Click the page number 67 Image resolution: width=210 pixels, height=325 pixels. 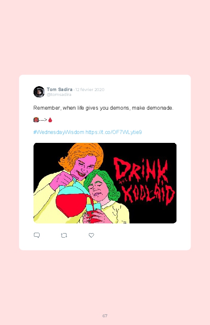coord(105,316)
